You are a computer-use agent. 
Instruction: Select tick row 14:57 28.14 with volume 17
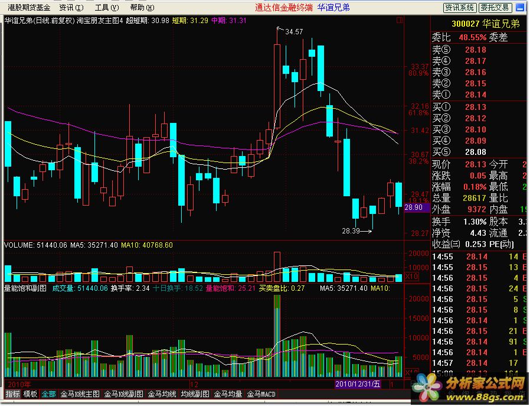point(480,363)
